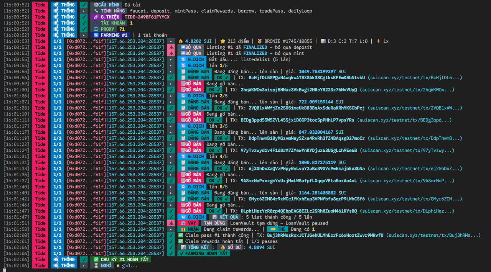Click the wrench icon beside TÍNH NĂNG
Image resolution: width=491 pixels, height=272 pixels.
tap(96, 11)
